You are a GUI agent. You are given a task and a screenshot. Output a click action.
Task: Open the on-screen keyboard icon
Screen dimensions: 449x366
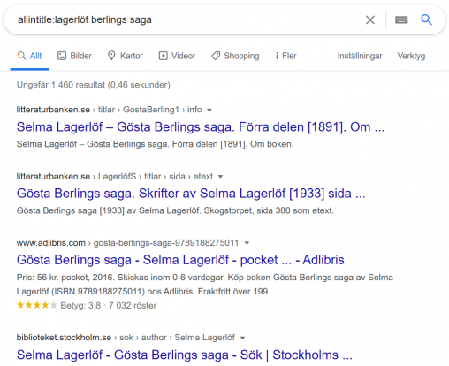[x=401, y=19]
